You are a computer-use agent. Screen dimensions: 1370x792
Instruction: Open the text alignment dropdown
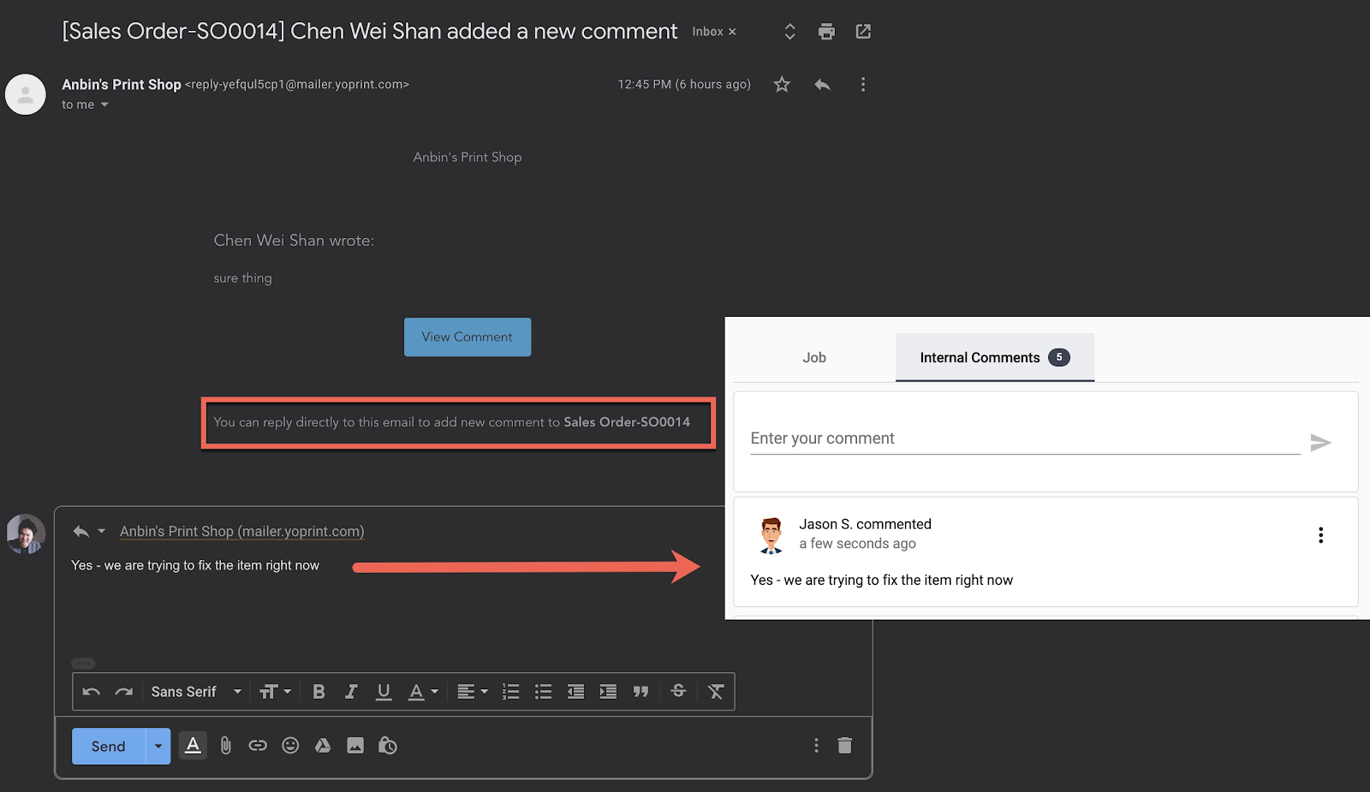click(473, 692)
